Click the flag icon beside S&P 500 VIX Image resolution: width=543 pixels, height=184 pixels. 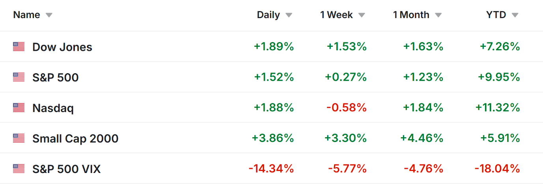tap(19, 169)
